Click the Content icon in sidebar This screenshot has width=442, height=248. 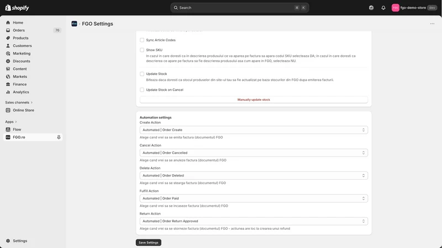(x=8, y=68)
